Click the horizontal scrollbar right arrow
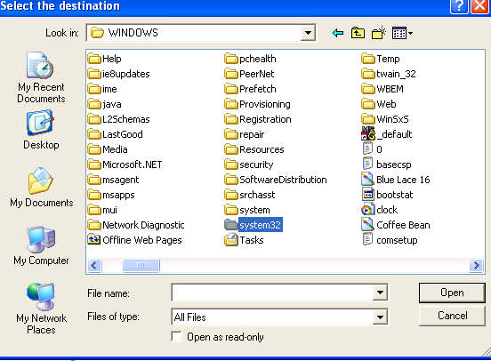The image size is (491, 361). [x=476, y=266]
